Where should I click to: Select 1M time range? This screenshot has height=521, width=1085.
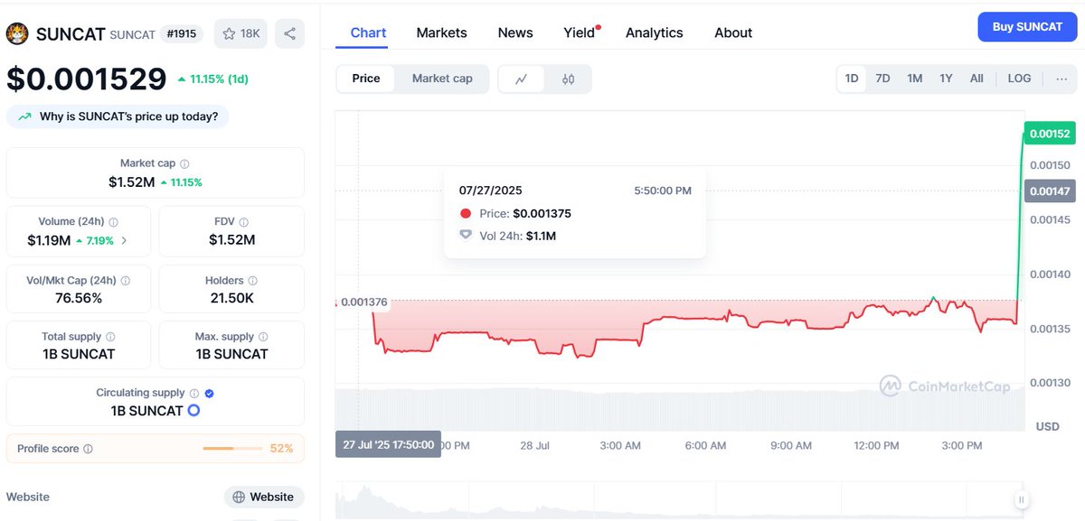pyautogui.click(x=915, y=79)
